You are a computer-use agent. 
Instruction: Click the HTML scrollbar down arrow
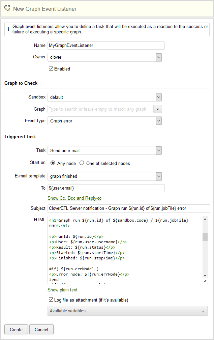tap(205, 276)
